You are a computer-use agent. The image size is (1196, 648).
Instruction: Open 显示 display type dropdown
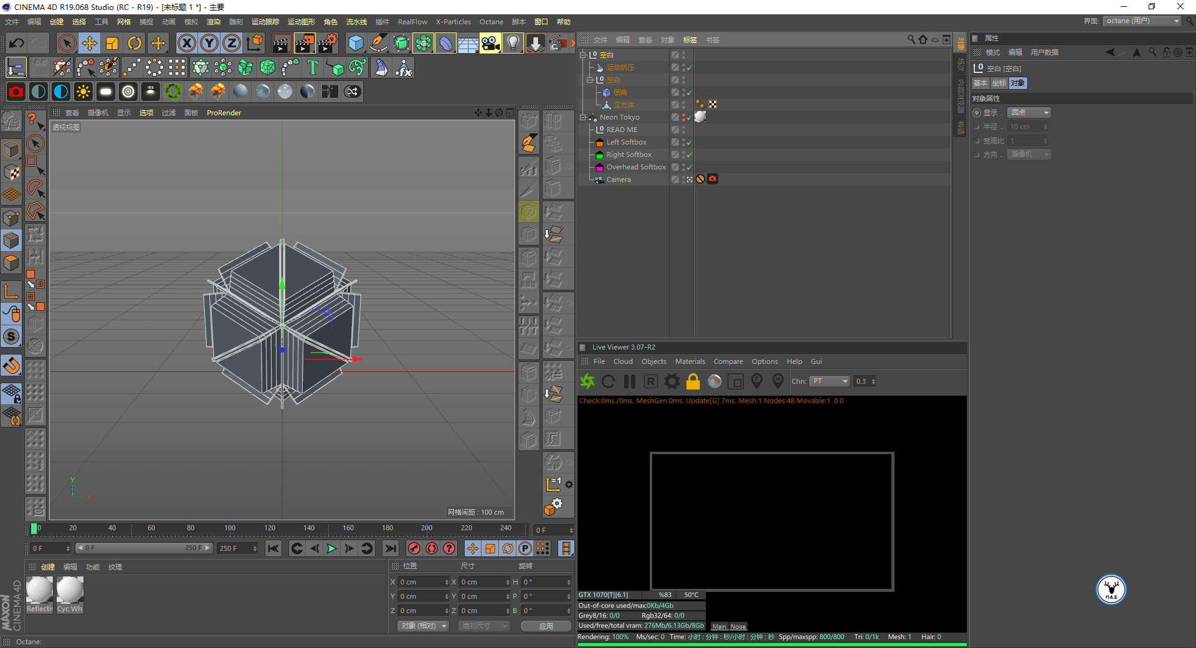pos(1029,113)
